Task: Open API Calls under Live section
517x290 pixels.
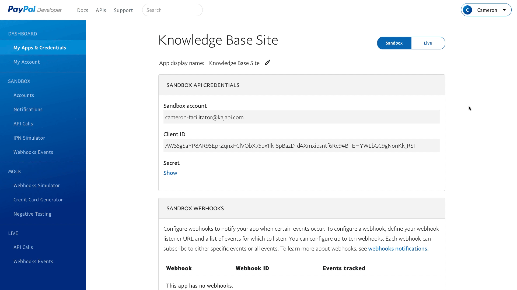Action: (23, 247)
